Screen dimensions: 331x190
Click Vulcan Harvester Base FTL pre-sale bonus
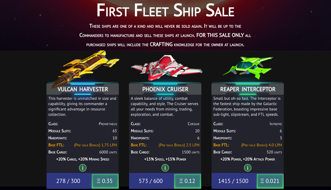[95, 145]
